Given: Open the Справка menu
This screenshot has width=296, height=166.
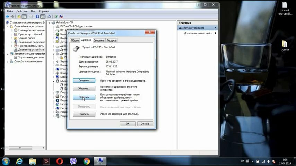Looking at the screenshot, I should (x=44, y=11).
